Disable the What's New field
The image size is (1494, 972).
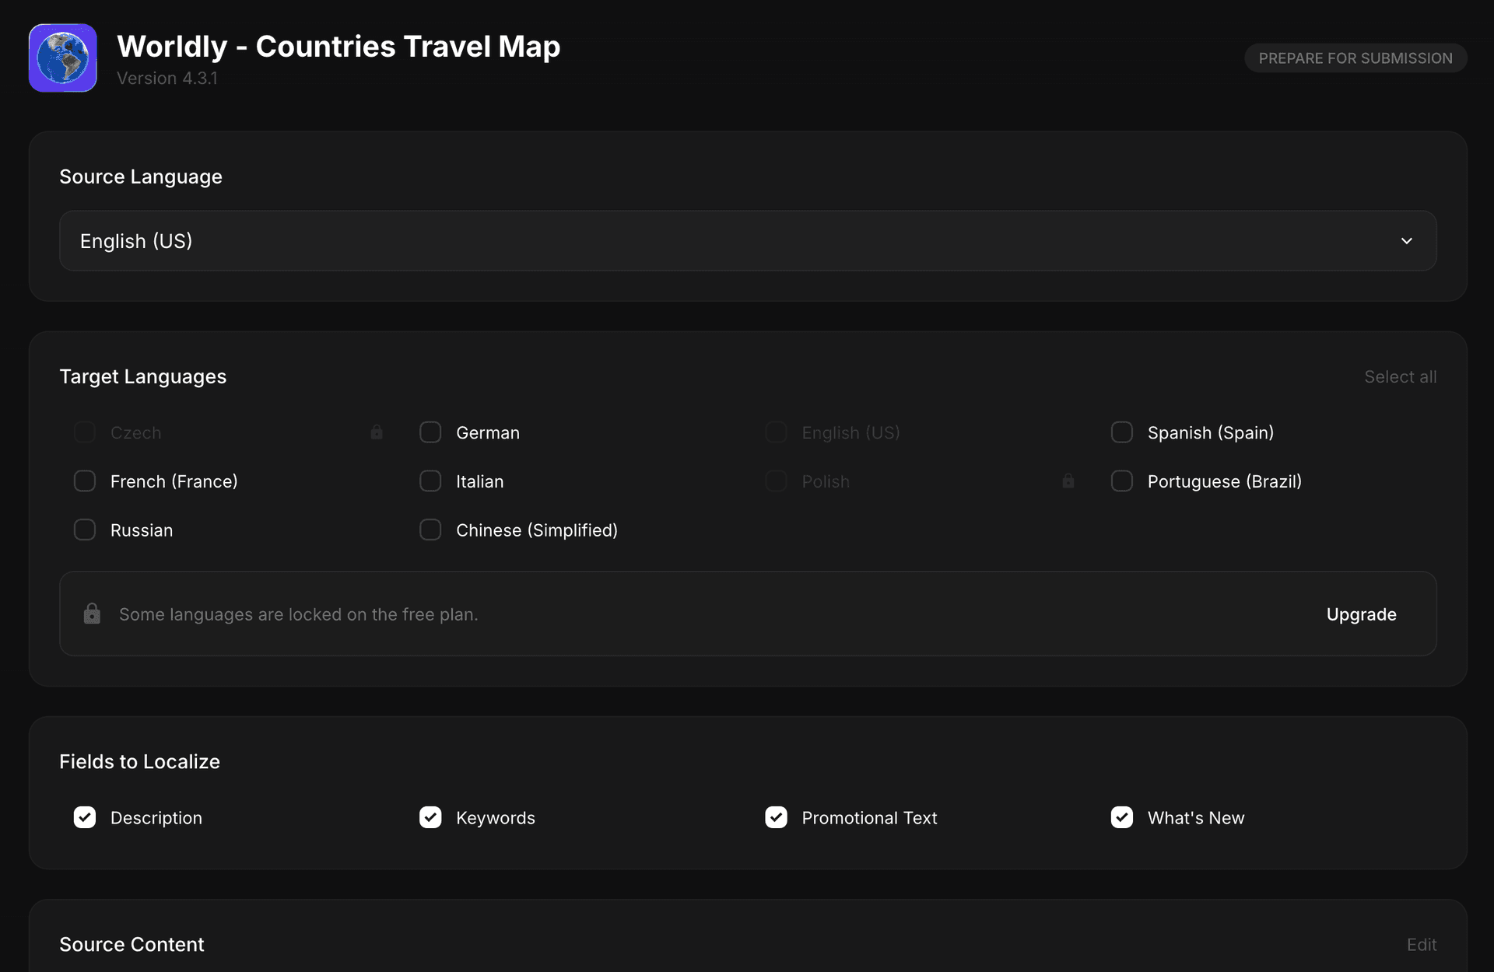pos(1121,817)
